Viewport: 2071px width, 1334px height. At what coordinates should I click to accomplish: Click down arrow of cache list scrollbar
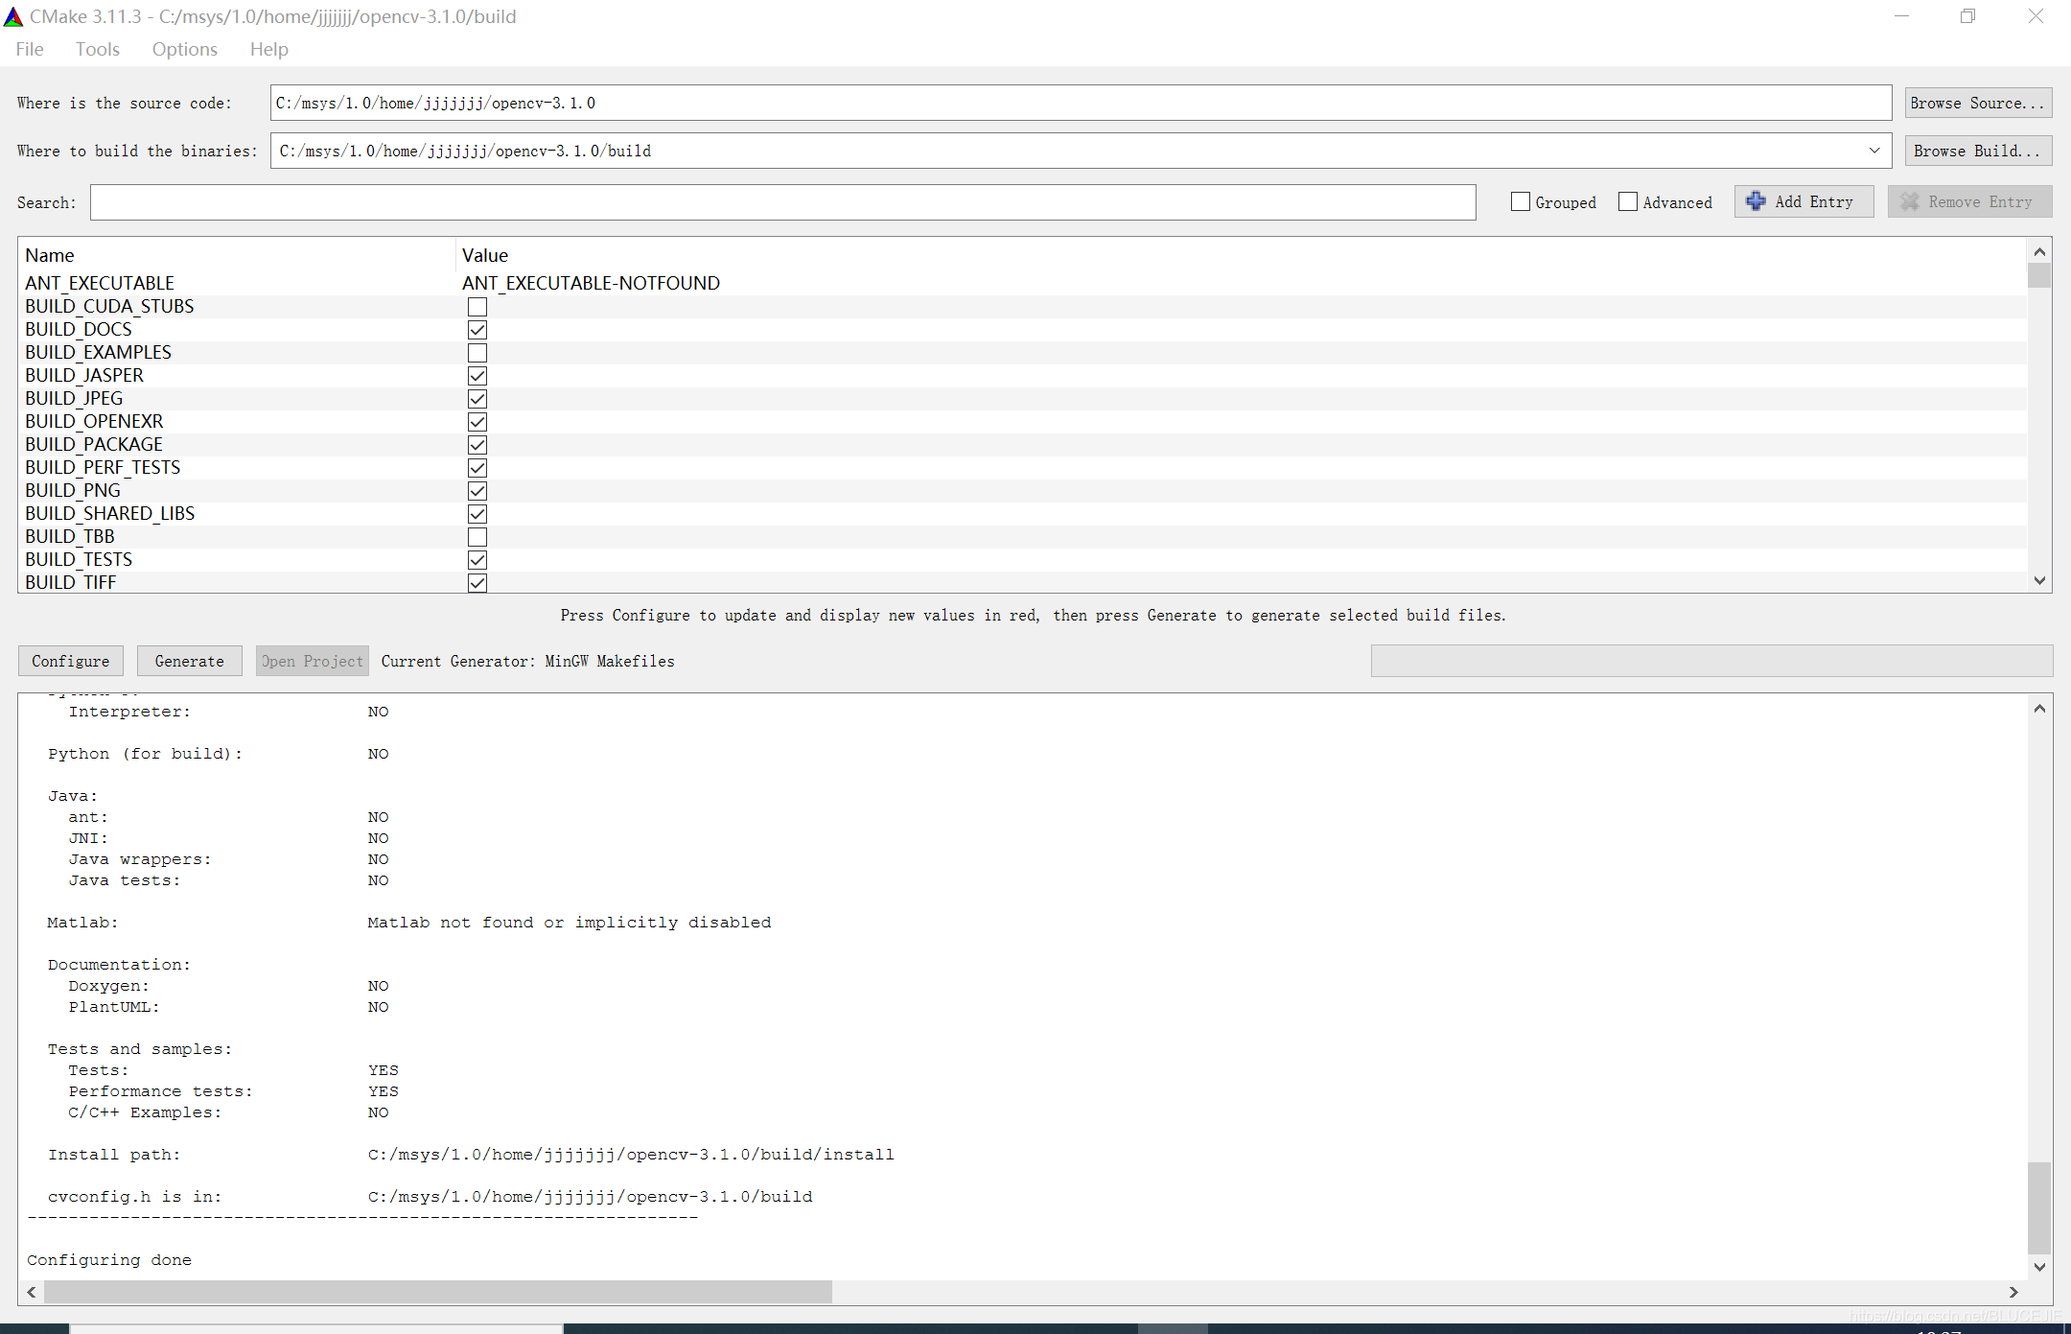pyautogui.click(x=2039, y=580)
